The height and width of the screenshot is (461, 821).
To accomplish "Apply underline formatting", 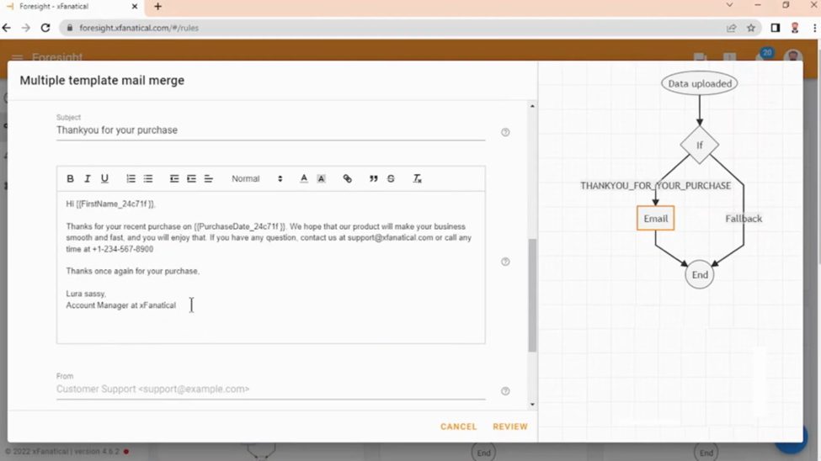I will [x=104, y=178].
